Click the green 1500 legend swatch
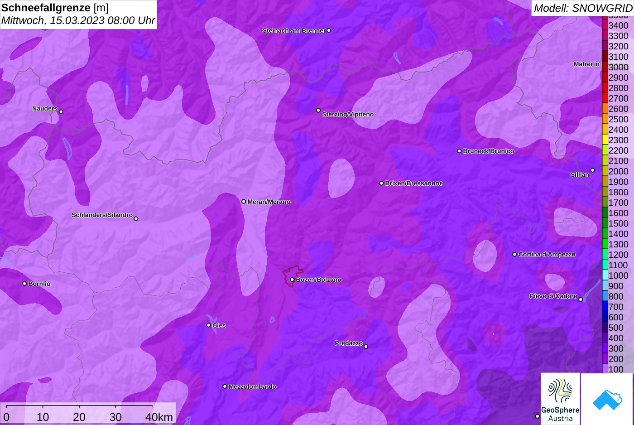The image size is (634, 425). pyautogui.click(x=605, y=223)
